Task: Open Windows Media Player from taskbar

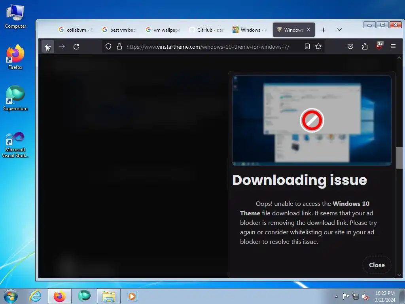Action: click(133, 296)
